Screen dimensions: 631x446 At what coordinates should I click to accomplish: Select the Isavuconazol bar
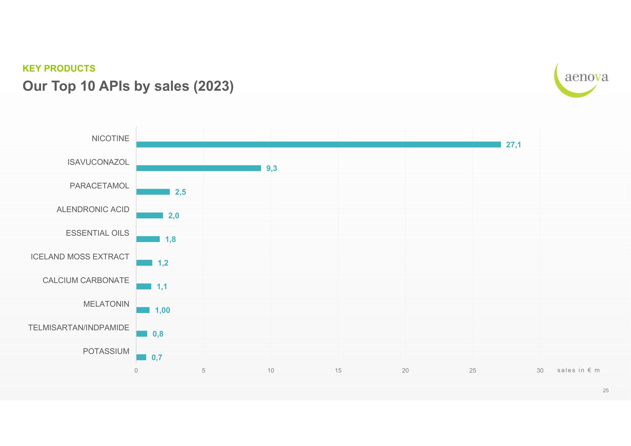click(199, 168)
